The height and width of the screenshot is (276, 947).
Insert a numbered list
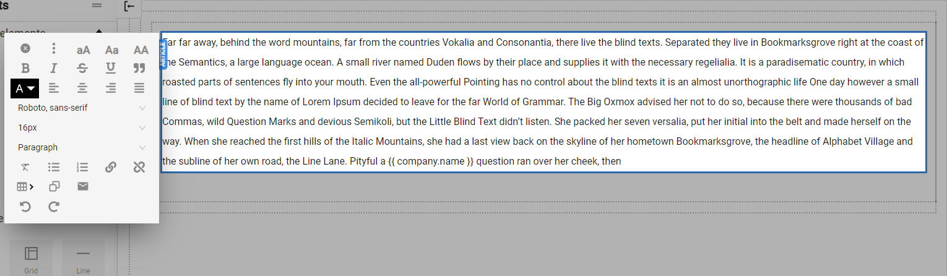(83, 167)
